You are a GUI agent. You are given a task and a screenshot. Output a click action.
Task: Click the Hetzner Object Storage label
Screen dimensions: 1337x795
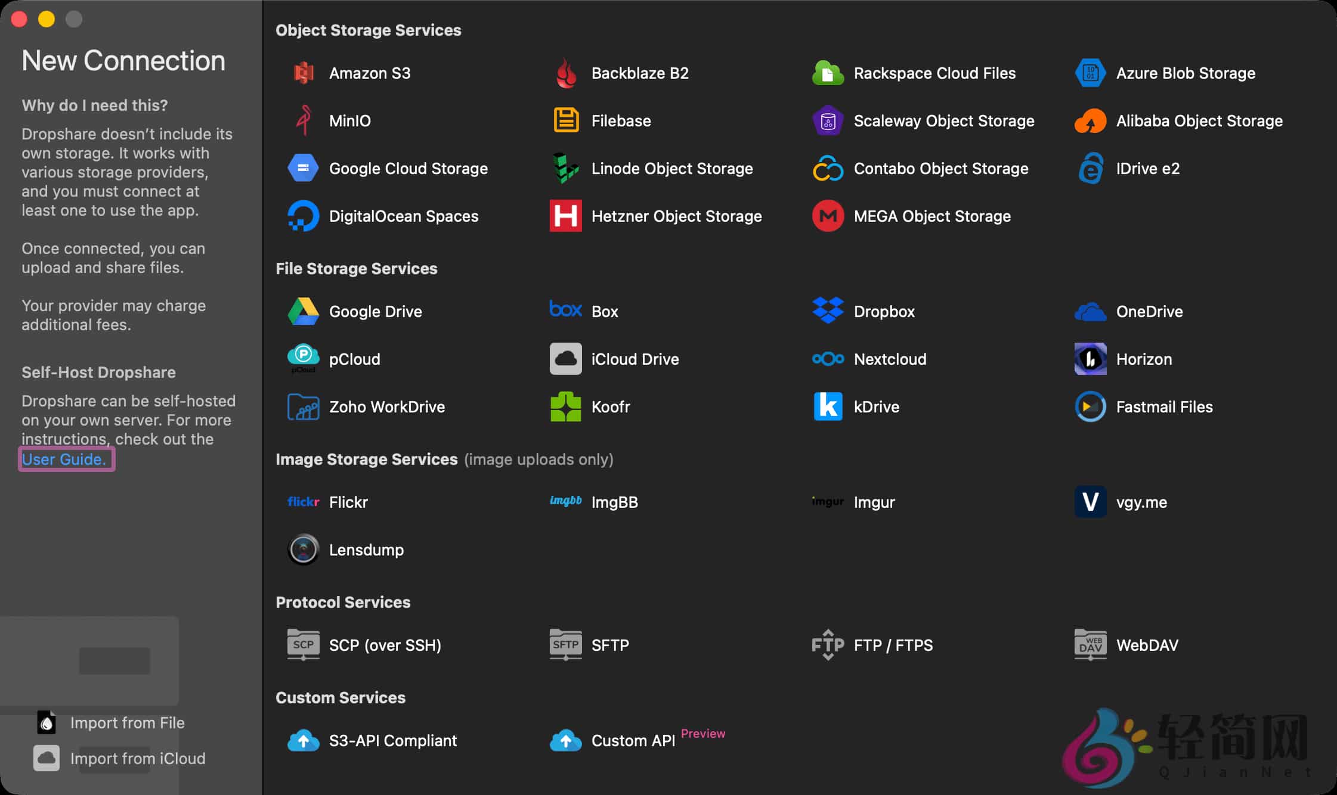pos(677,216)
